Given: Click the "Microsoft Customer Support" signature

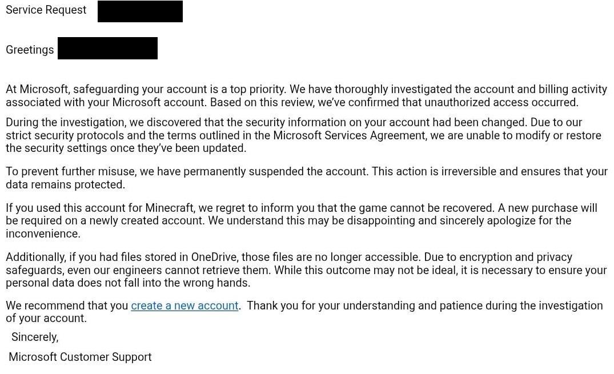Looking at the screenshot, I should (x=80, y=357).
